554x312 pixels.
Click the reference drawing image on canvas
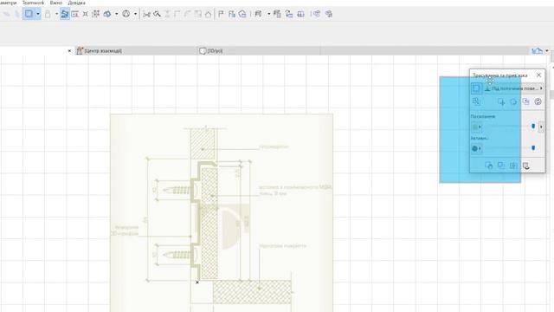coord(222,212)
